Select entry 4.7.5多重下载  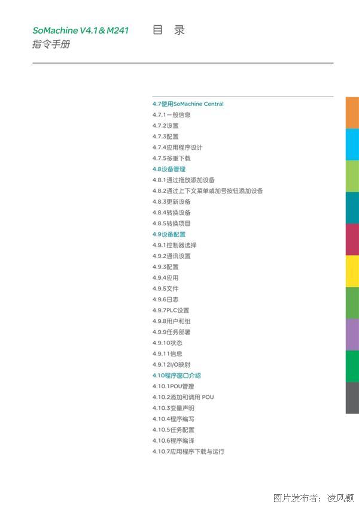point(171,158)
